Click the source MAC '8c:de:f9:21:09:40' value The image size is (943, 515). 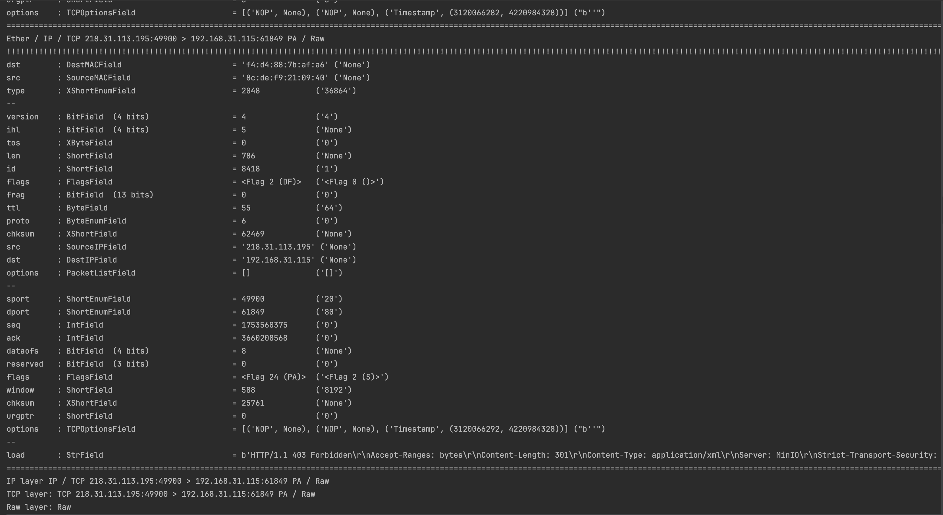pos(285,78)
